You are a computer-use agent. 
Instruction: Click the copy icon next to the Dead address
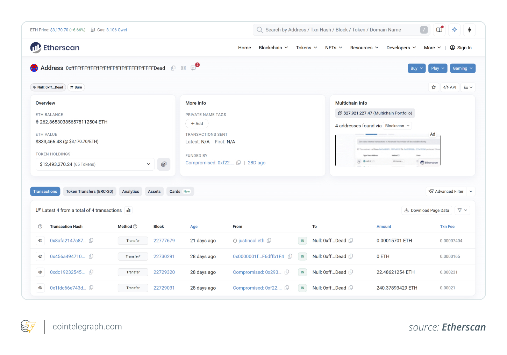[x=173, y=68]
